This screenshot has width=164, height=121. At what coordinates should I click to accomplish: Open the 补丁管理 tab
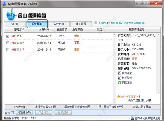coord(81,24)
